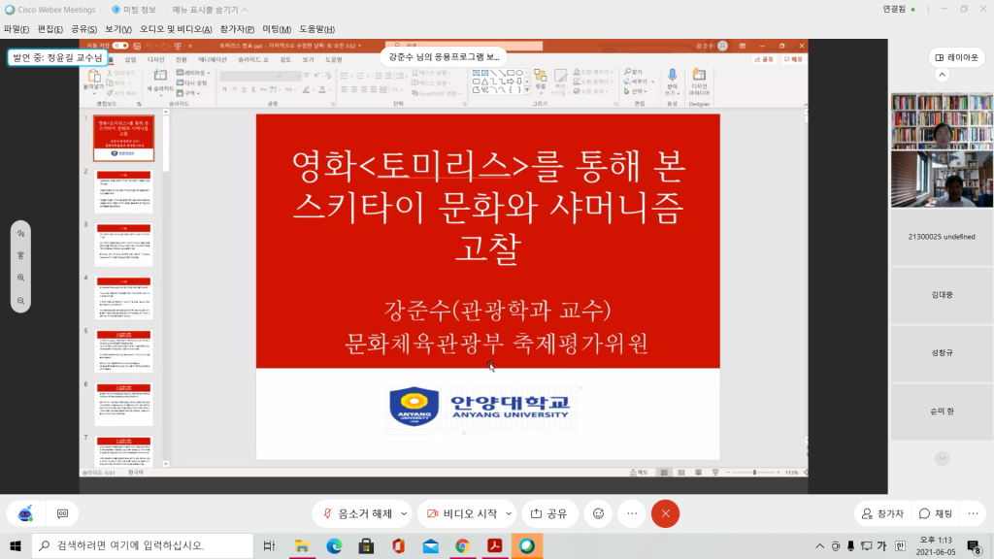Open the 참가자(P) menu
This screenshot has height=559, width=994.
[237, 29]
